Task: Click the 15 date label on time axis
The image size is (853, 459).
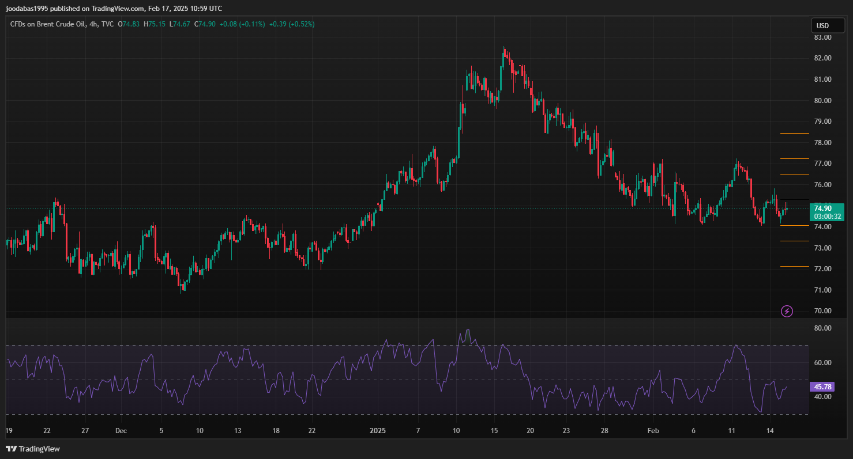Action: (x=494, y=430)
